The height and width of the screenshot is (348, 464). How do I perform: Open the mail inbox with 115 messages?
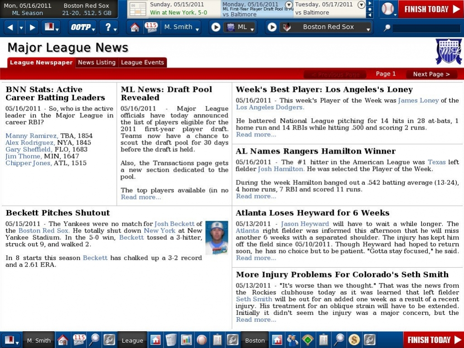point(151,27)
